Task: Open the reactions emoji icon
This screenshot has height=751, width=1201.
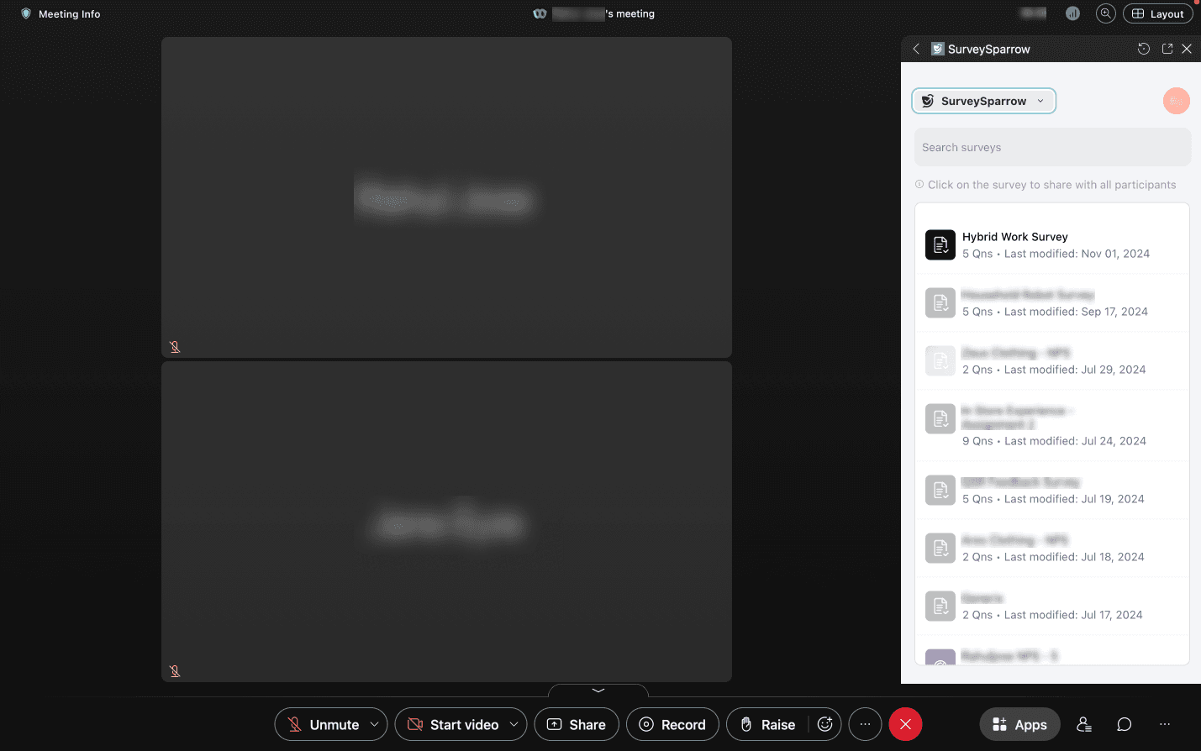Action: [824, 724]
